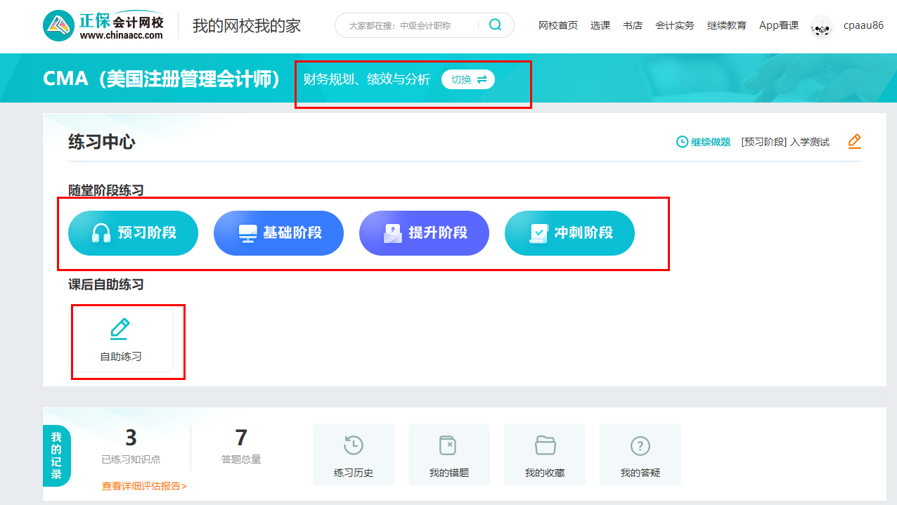Go to 网校首页 in top navigation
This screenshot has height=505, width=897.
click(x=558, y=25)
